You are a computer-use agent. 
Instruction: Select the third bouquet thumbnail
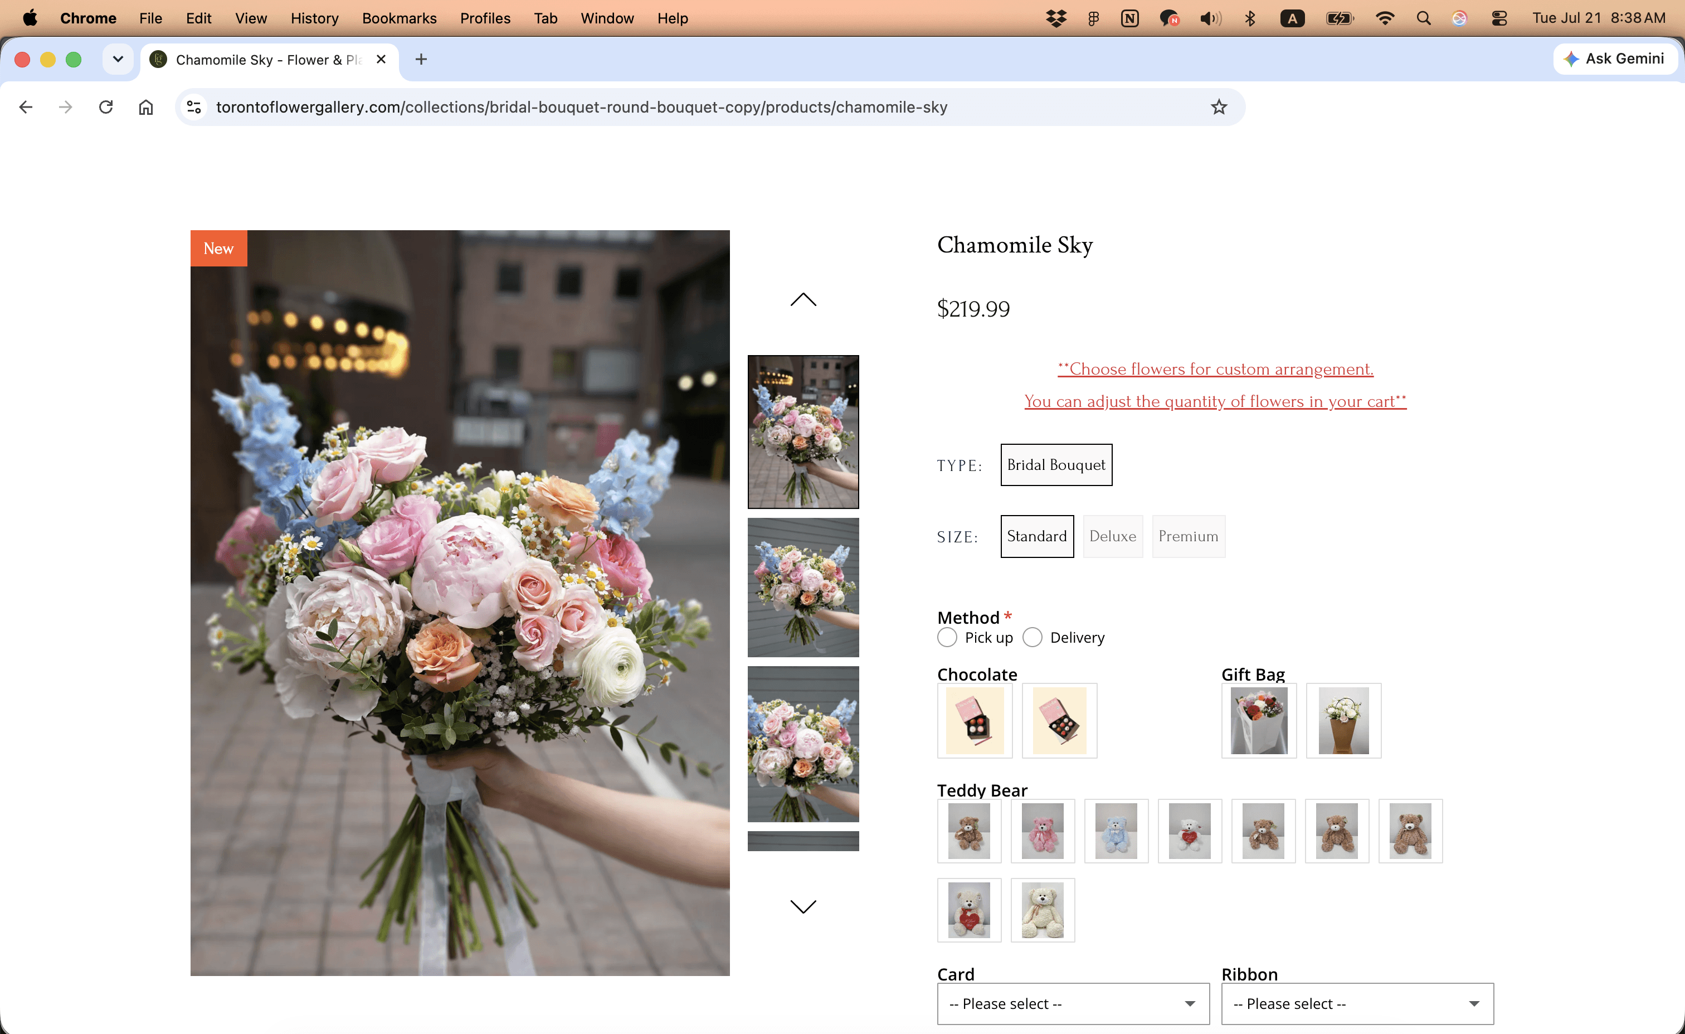pos(803,744)
